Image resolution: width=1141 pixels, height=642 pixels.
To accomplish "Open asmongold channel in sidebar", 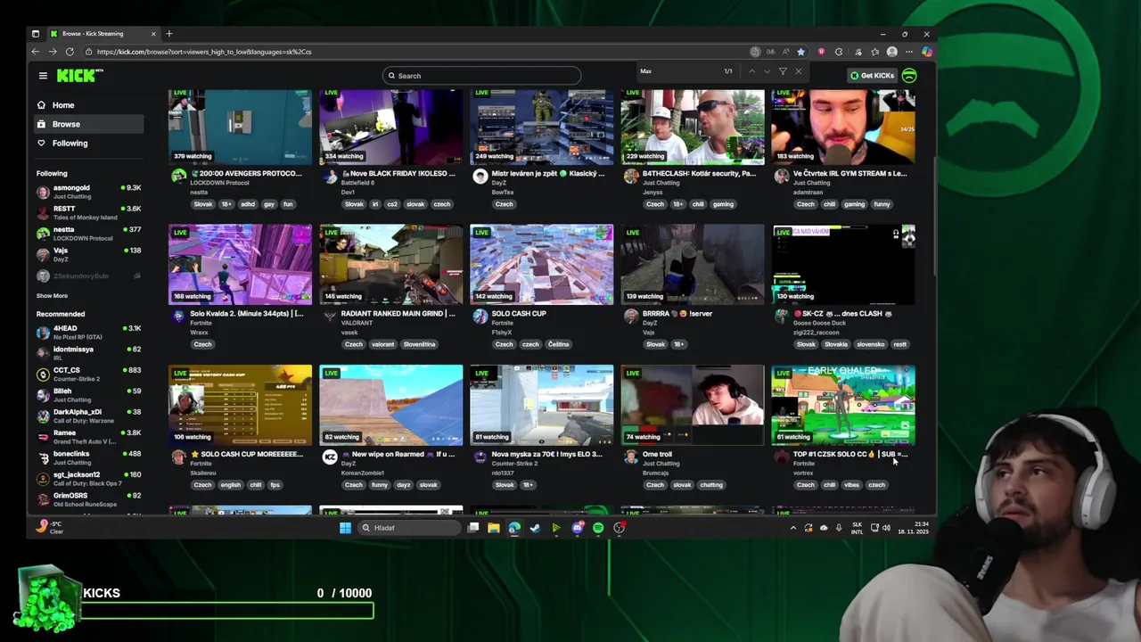I will tap(89, 192).
